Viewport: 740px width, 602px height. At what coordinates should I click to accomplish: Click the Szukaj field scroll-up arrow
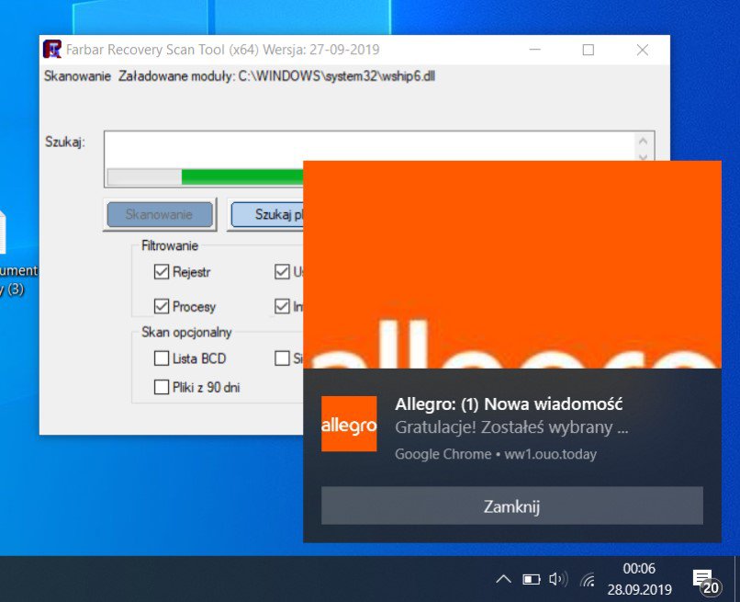tap(643, 141)
